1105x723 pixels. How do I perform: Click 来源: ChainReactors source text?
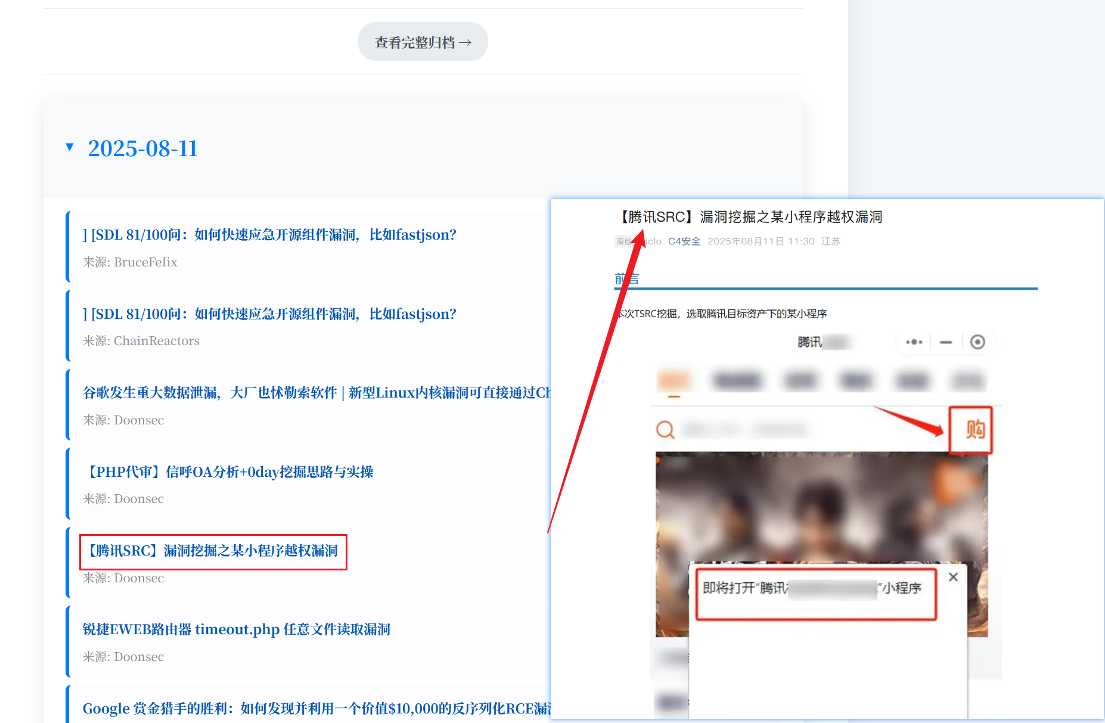click(141, 341)
